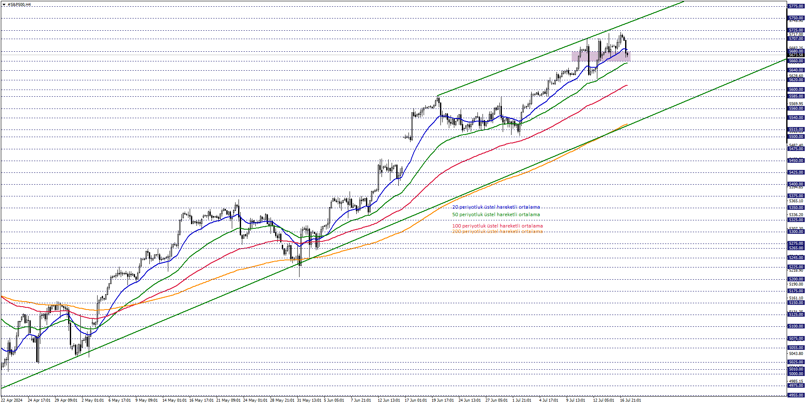Viewport: 806px width, 405px height.
Task: Click the '6 May 17:01' time axis label
Action: [119, 400]
